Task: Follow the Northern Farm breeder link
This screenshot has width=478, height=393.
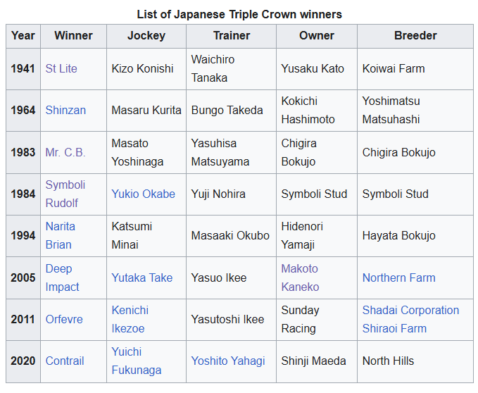Action: tap(398, 277)
